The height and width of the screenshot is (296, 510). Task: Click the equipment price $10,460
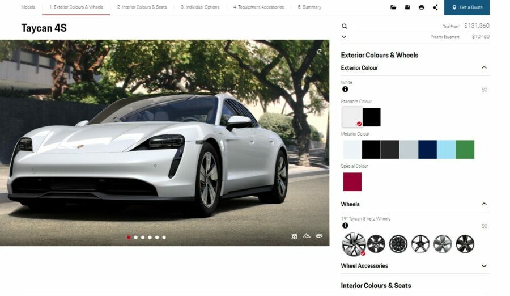point(481,36)
